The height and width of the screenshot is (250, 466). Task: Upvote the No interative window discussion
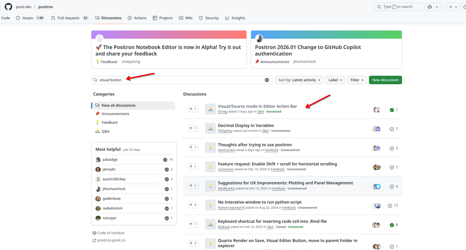193,205
